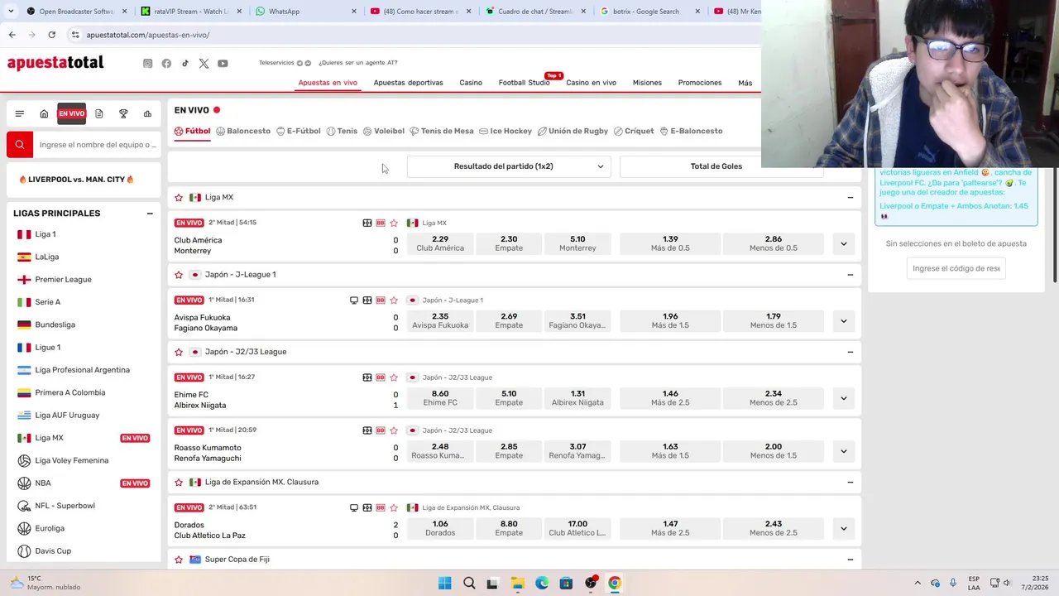Focus the team name search field
Viewport: 1059px width, 596px height.
[x=98, y=144]
